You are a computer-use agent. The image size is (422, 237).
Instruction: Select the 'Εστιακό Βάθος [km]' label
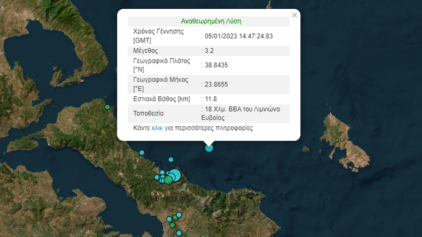(162, 99)
